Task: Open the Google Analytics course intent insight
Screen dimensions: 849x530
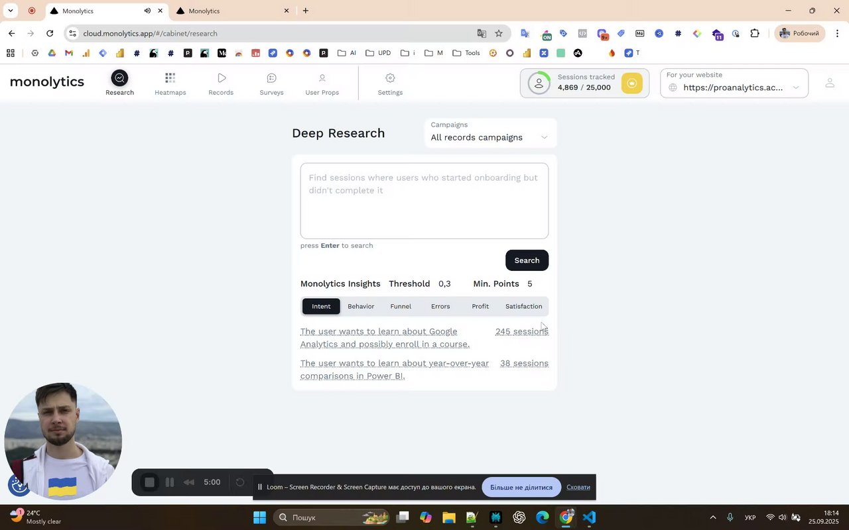Action: click(385, 338)
